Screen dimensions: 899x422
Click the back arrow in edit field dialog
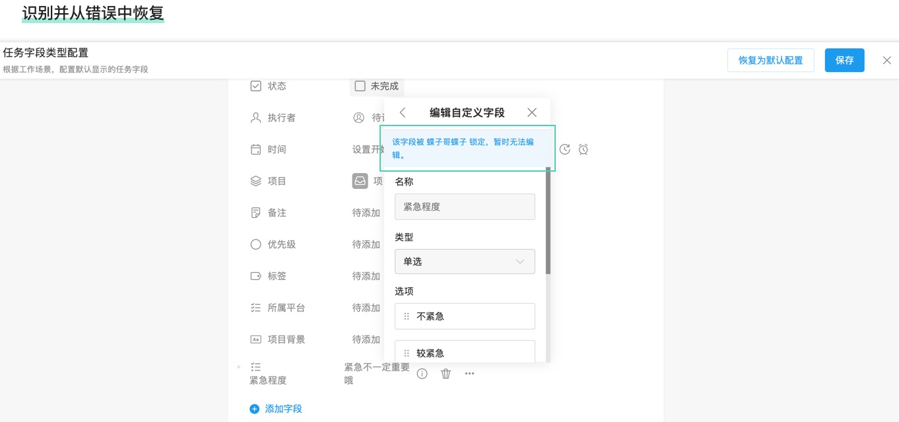pyautogui.click(x=403, y=113)
